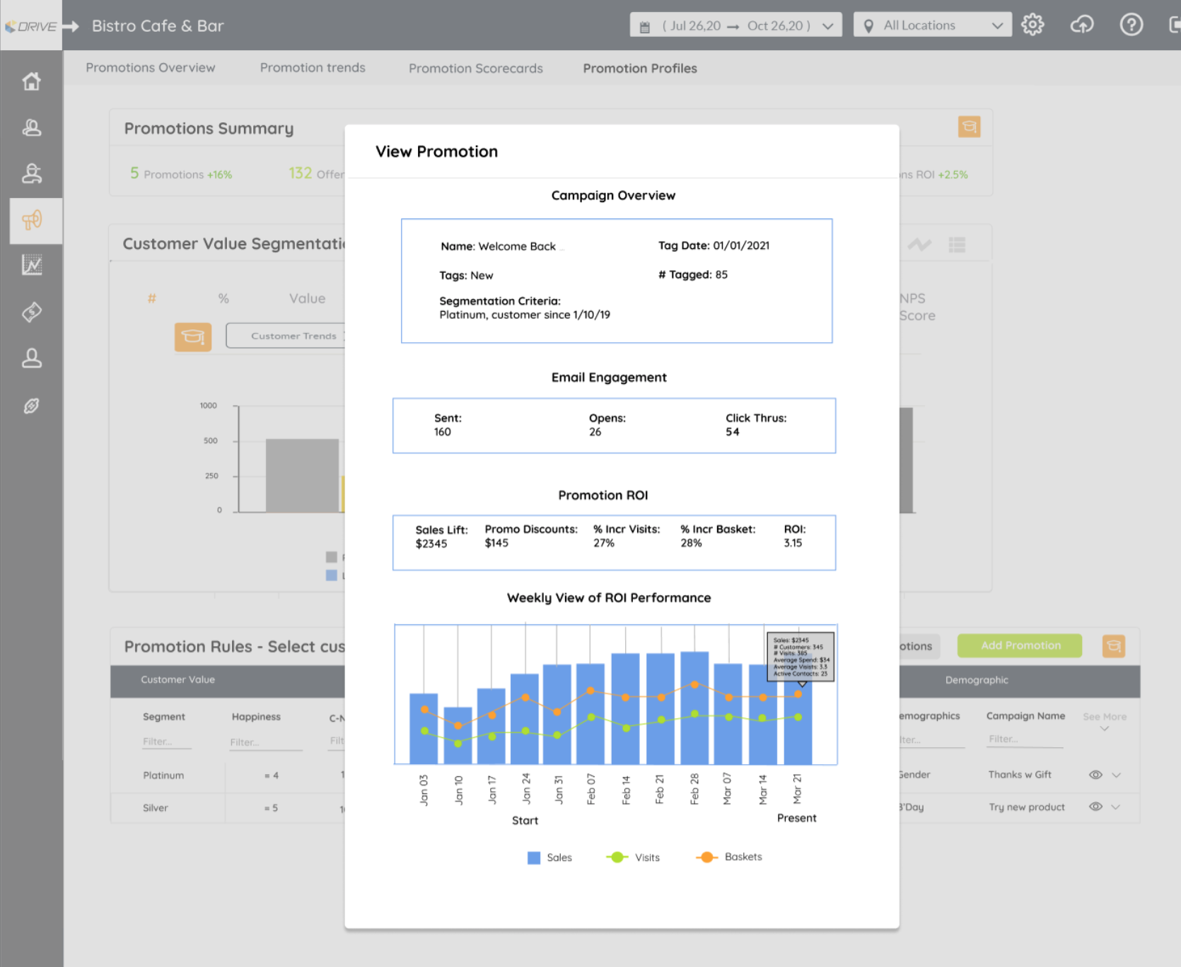
Task: Click the cloud upload icon
Action: click(1081, 25)
